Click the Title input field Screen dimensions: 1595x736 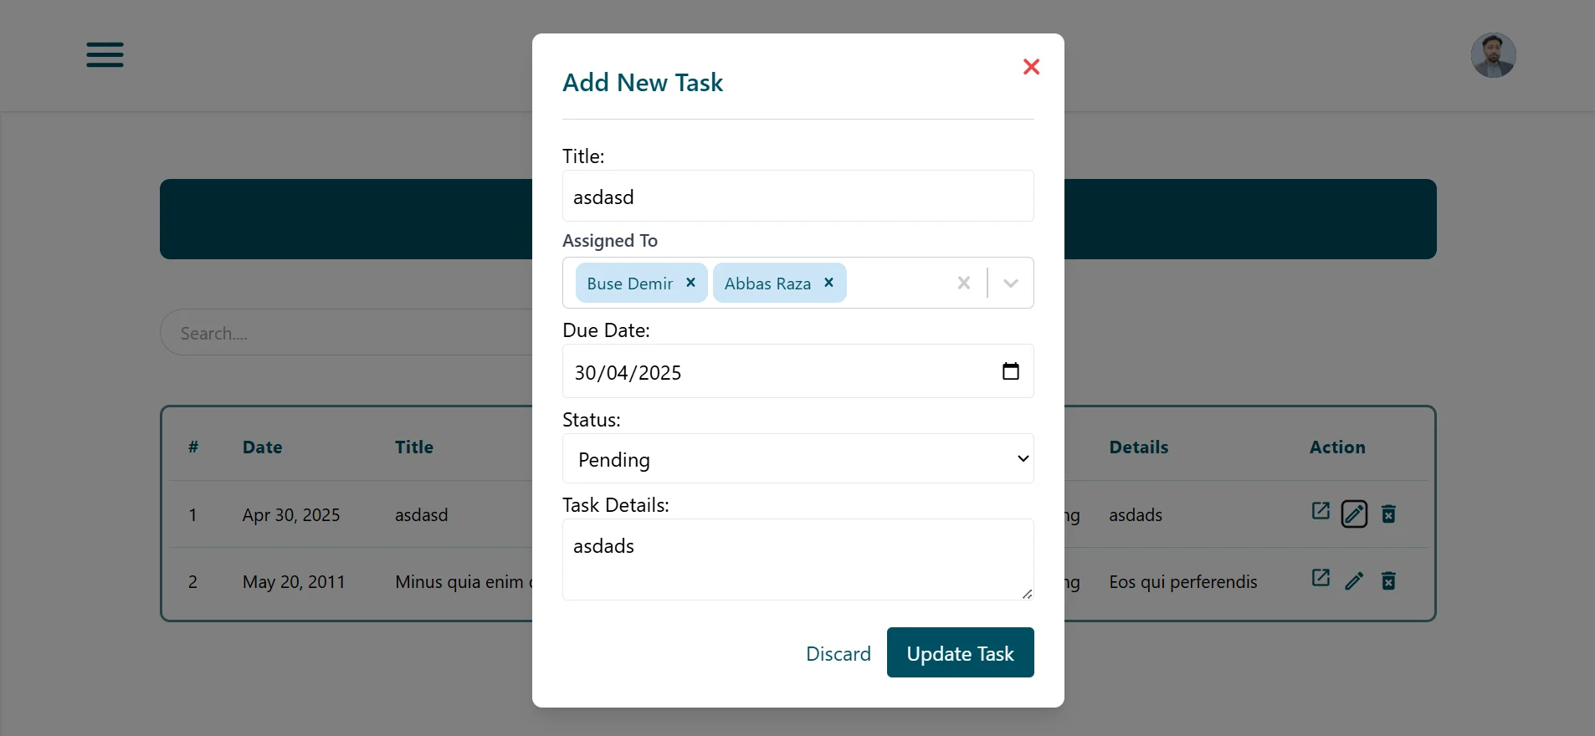(x=797, y=197)
